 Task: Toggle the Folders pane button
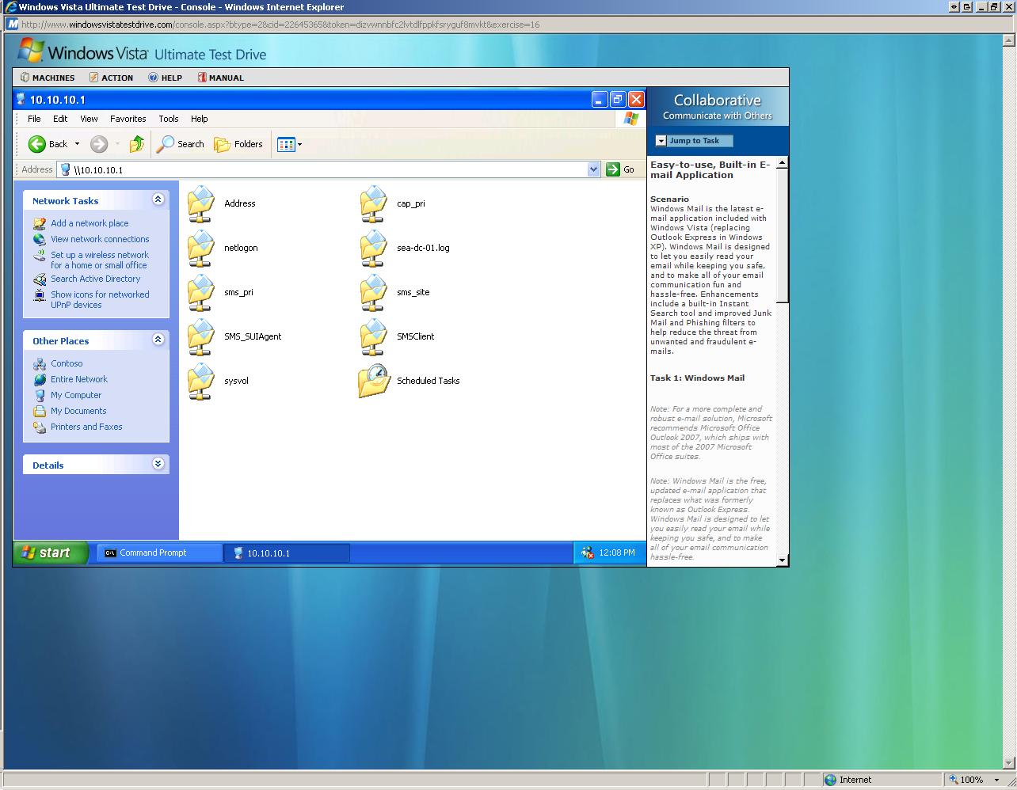coord(238,144)
